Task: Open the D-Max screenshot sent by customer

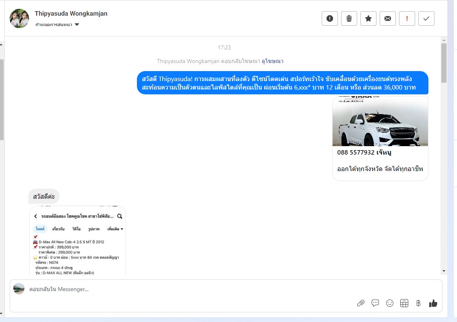Action: pos(78,240)
